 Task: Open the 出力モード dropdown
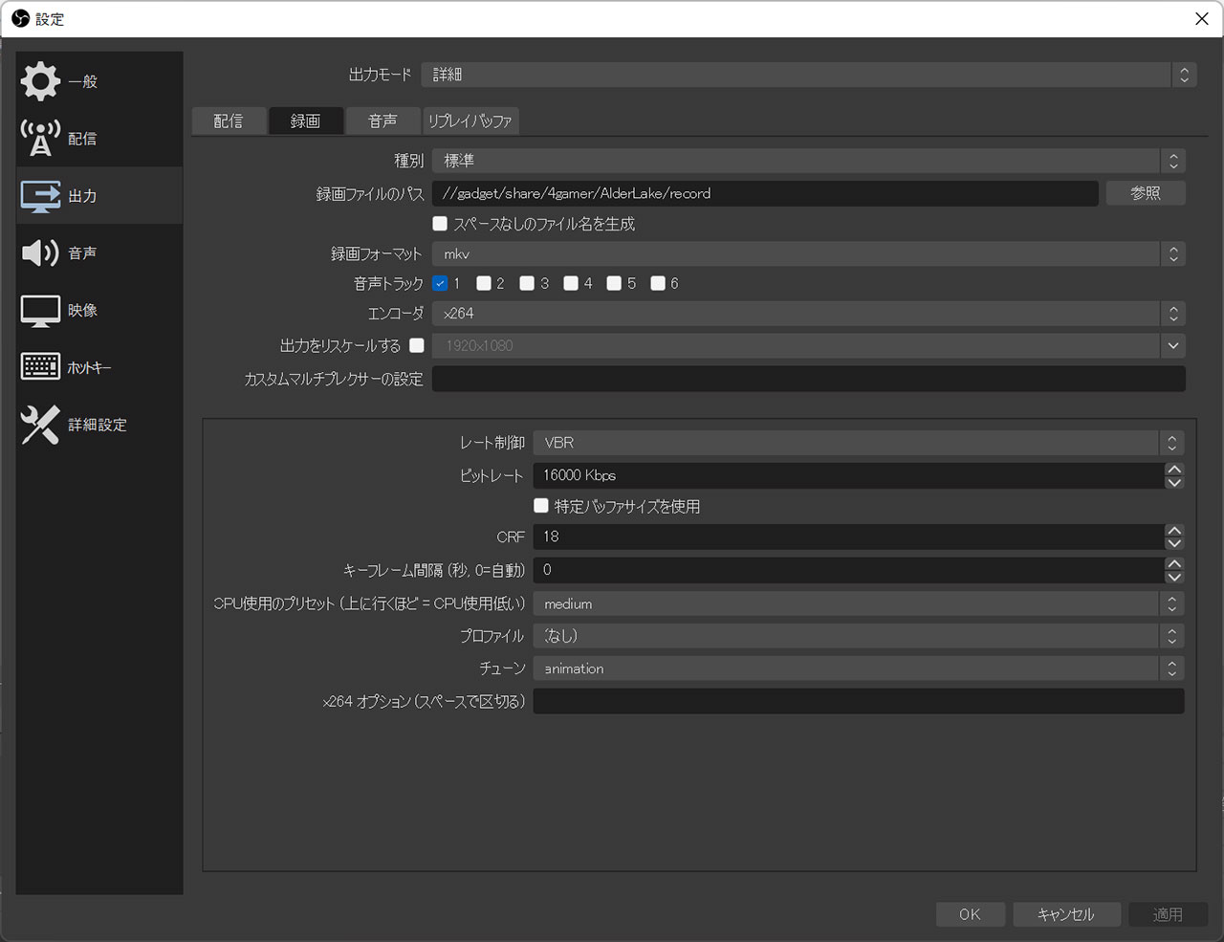808,75
